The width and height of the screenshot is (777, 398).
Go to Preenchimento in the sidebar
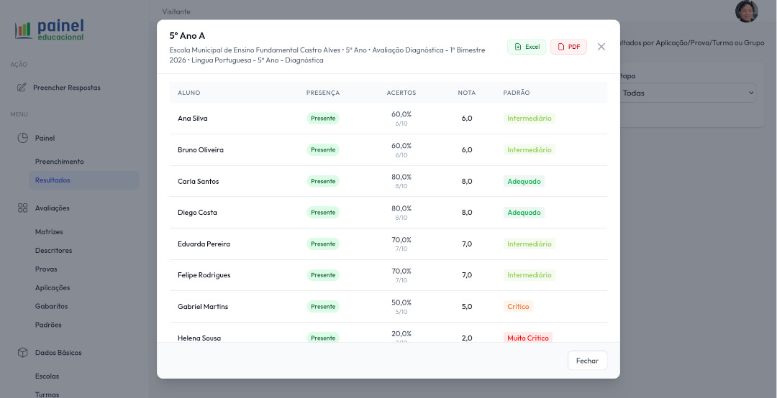pyautogui.click(x=59, y=162)
